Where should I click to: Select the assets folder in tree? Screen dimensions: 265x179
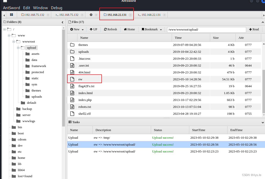tap(35, 54)
